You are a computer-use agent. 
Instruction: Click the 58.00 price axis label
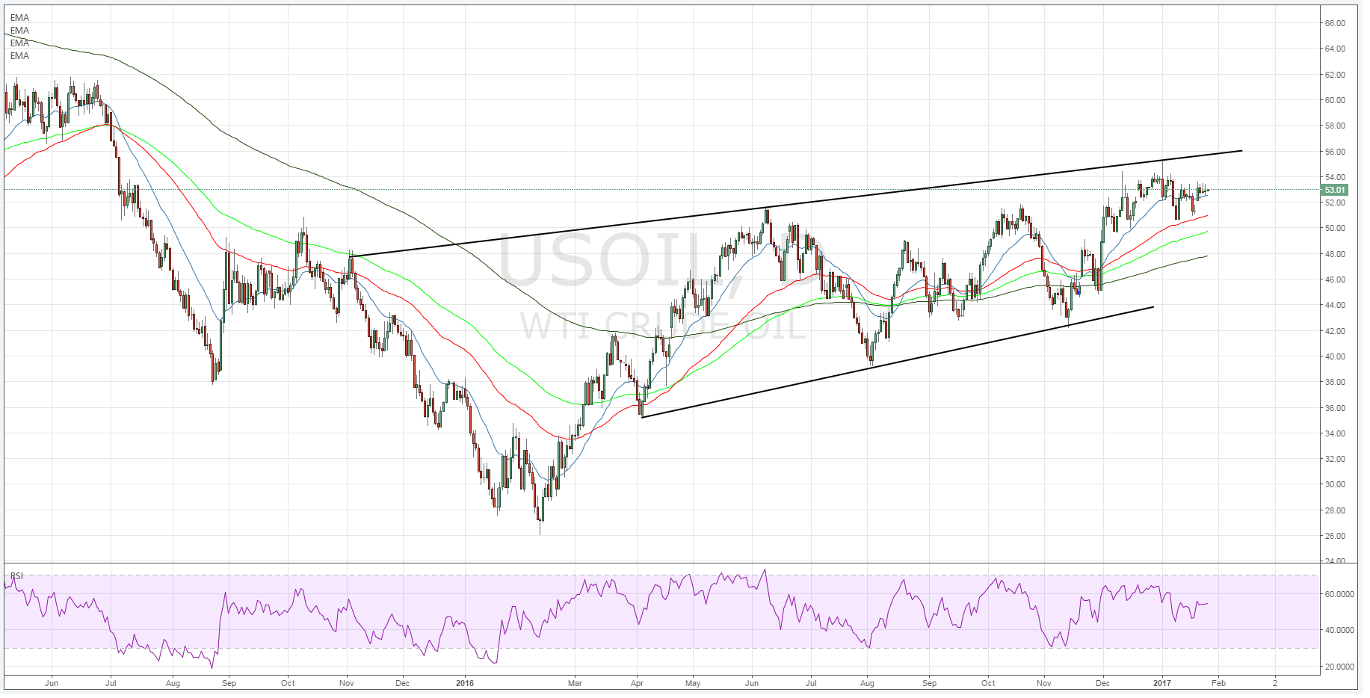pyautogui.click(x=1335, y=126)
